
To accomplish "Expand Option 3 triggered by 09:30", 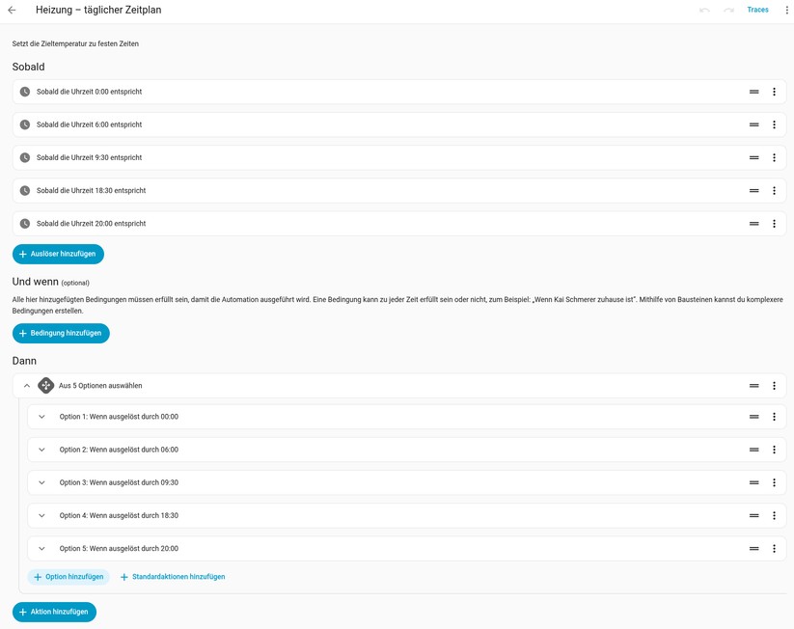I will 42,482.
